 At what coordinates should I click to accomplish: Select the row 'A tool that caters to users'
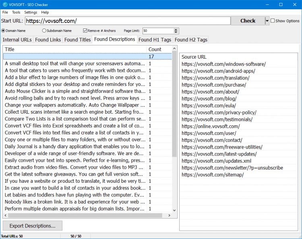point(87,71)
